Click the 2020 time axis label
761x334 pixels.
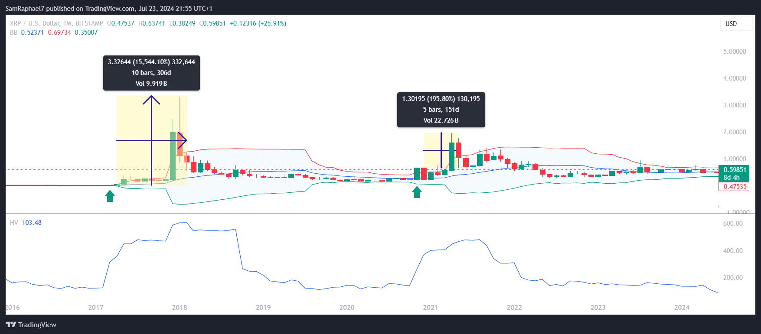pos(347,308)
